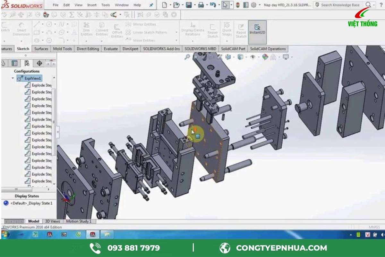Toggle Instant2D mode off
The image size is (385, 257).
[258, 30]
